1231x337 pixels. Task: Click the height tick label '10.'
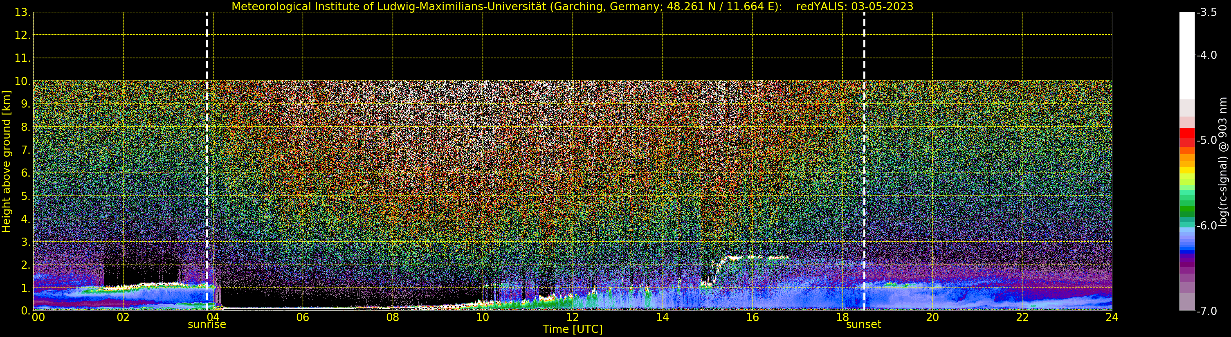click(22, 81)
